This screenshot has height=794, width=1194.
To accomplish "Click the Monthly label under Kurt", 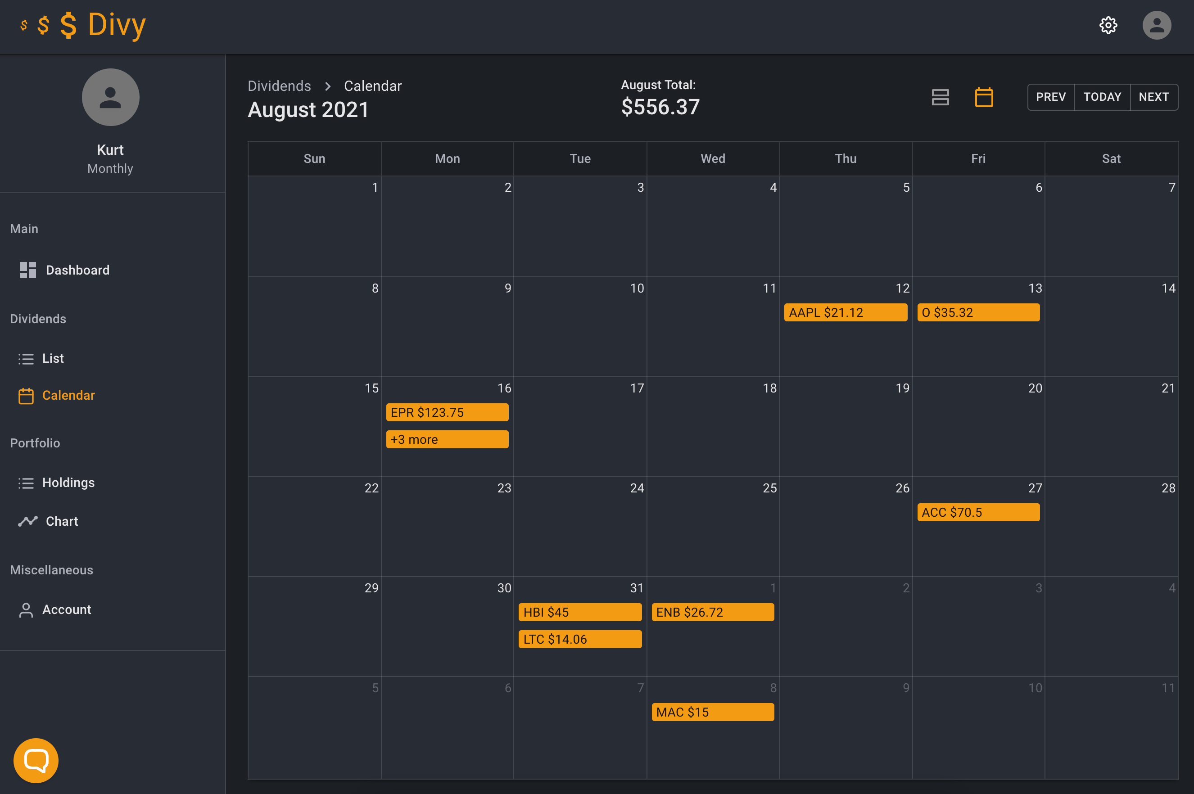I will point(110,169).
